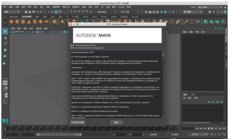The height and width of the screenshot is (139, 229).
Task: Expand the shelf scroll arrows at right
Action: click(226, 22)
